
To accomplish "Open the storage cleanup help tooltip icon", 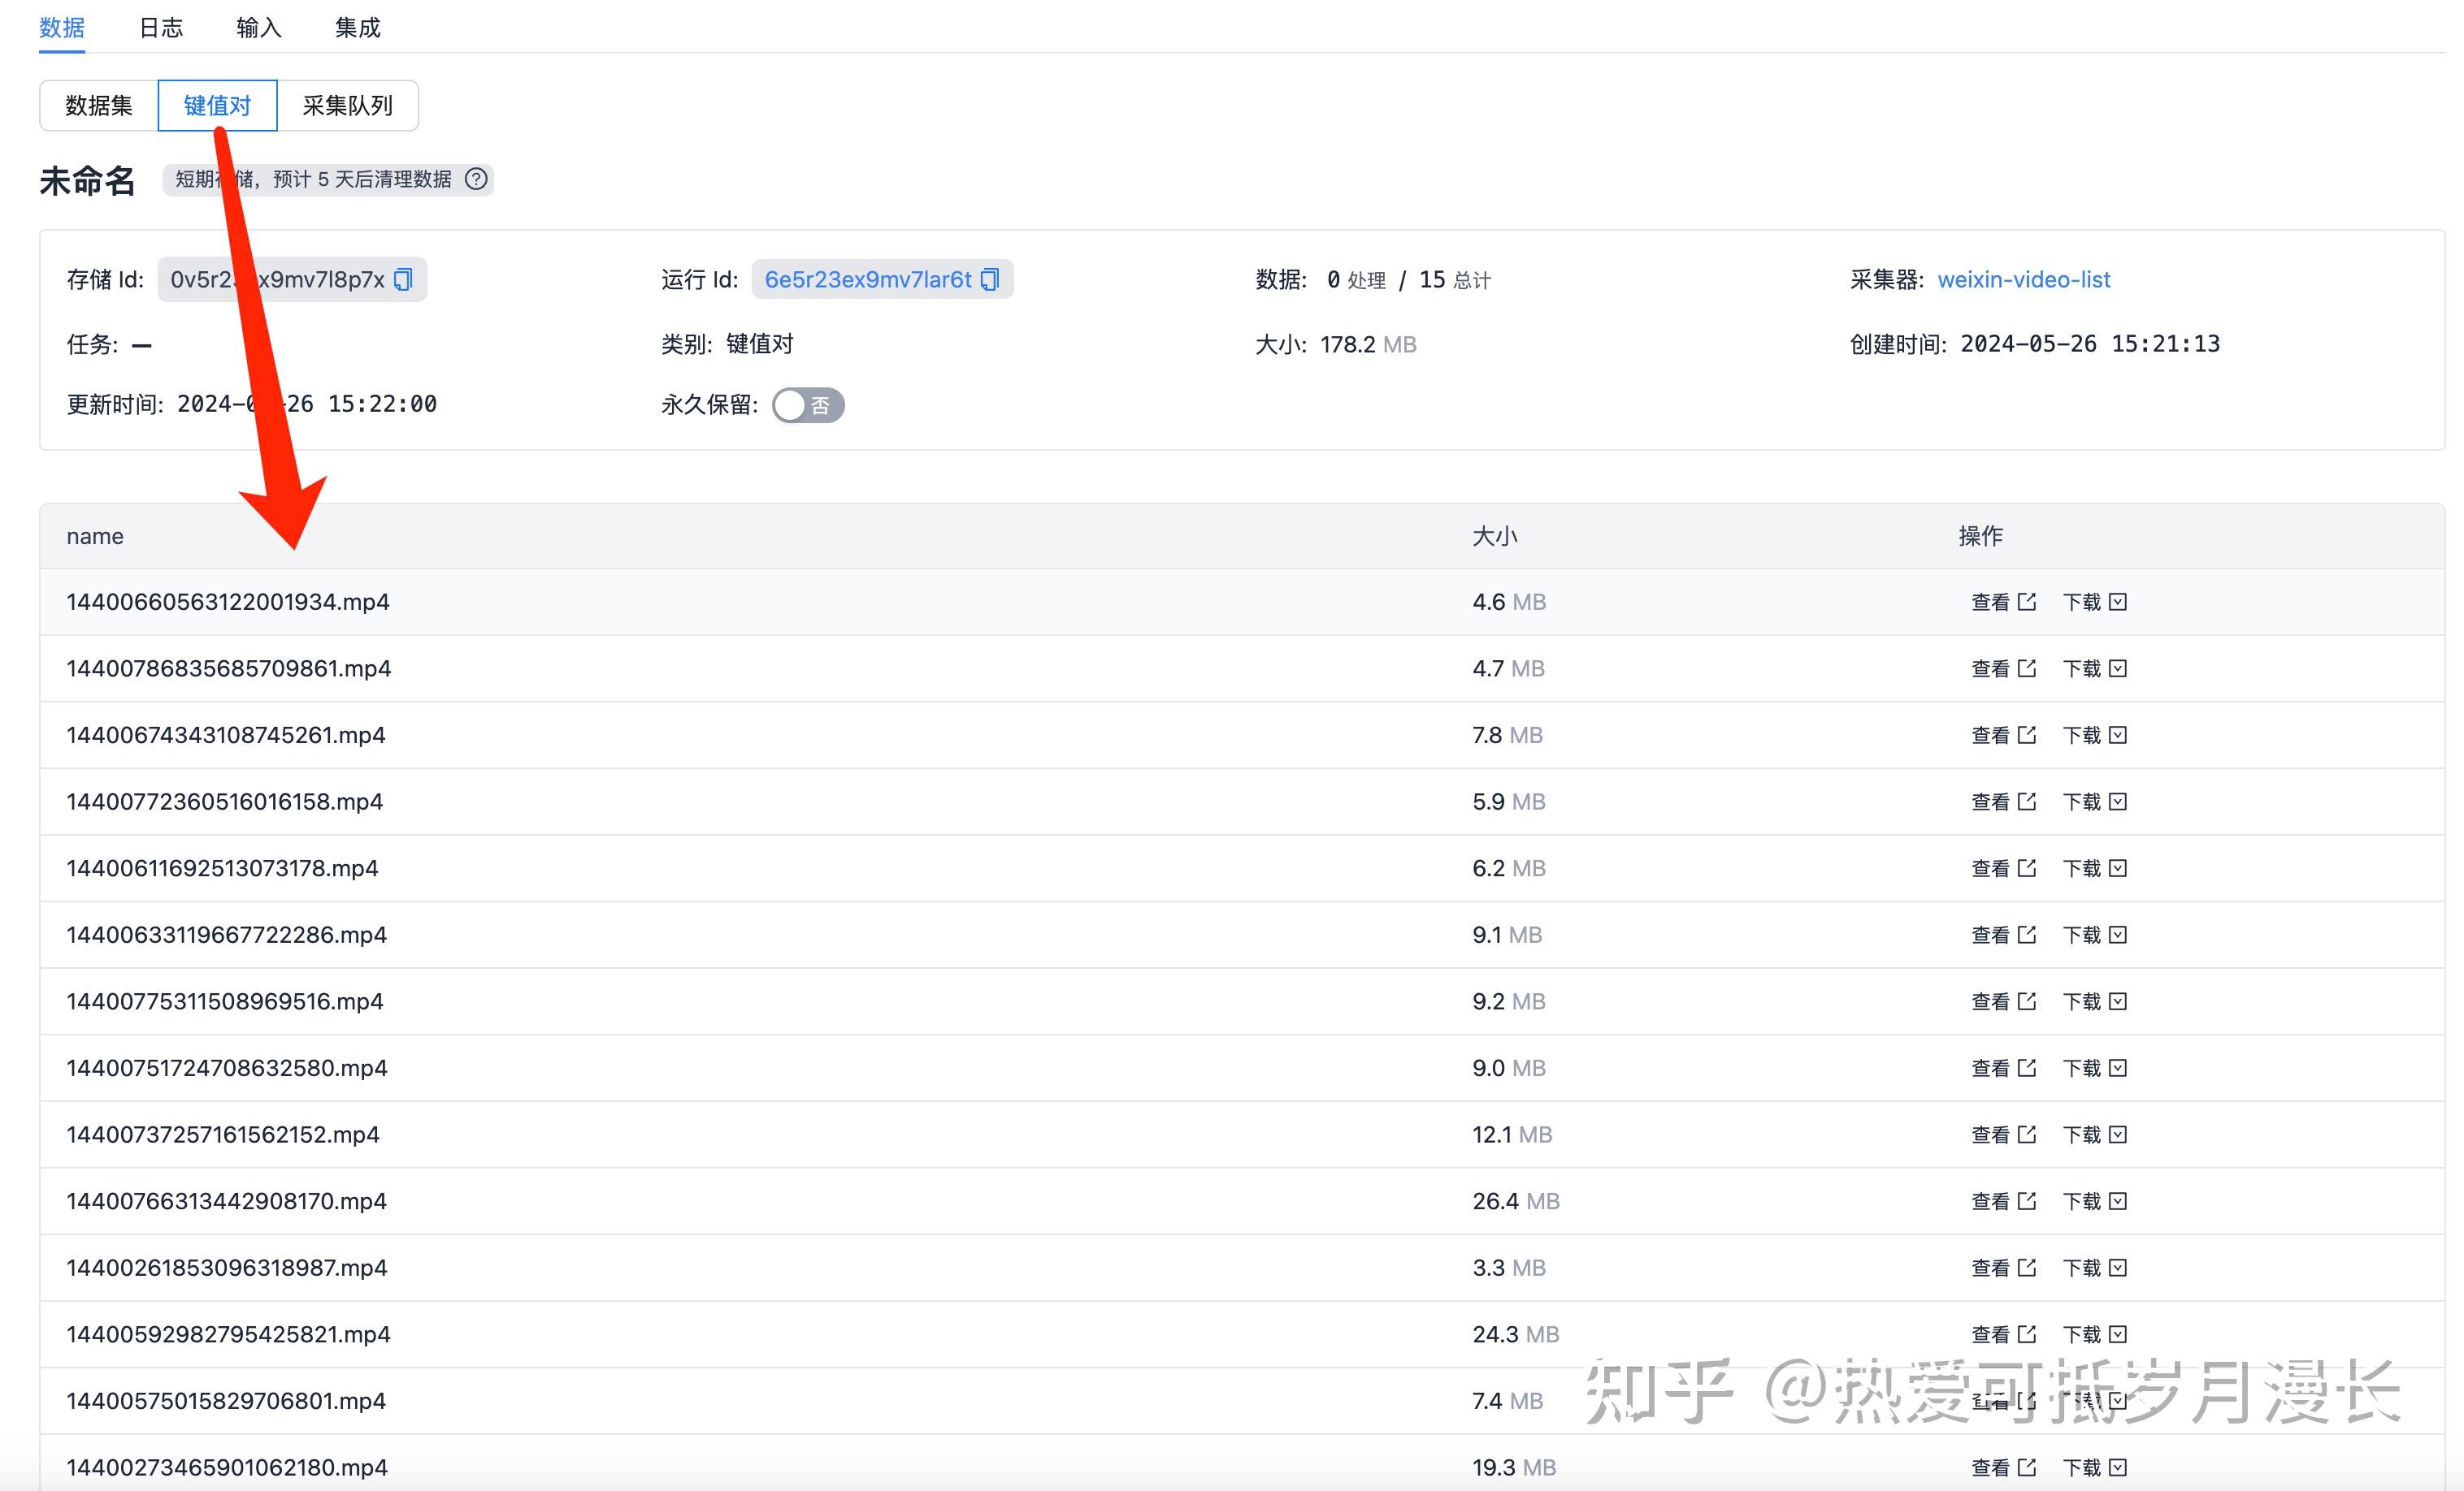I will 477,179.
